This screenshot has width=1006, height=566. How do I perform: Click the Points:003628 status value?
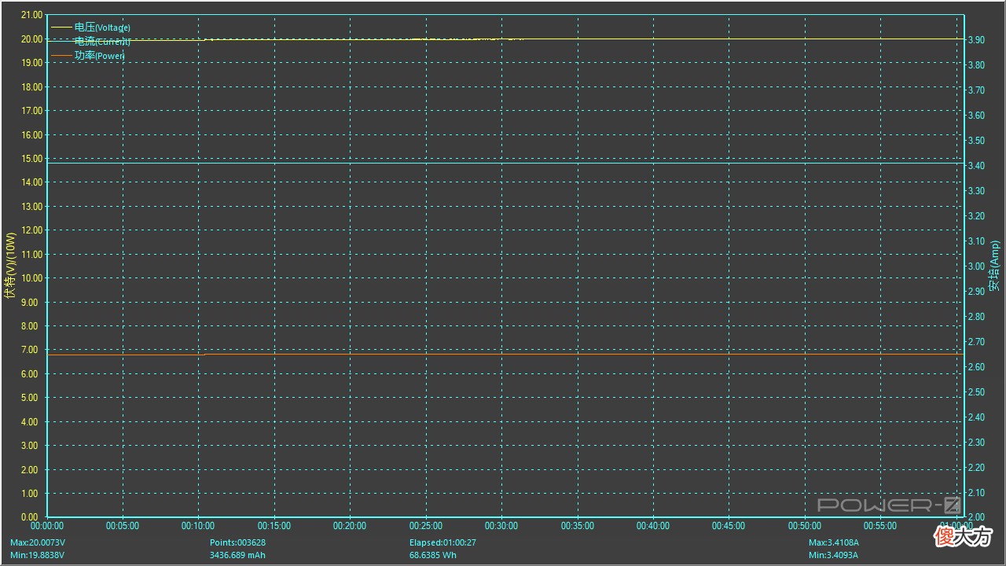tap(237, 542)
